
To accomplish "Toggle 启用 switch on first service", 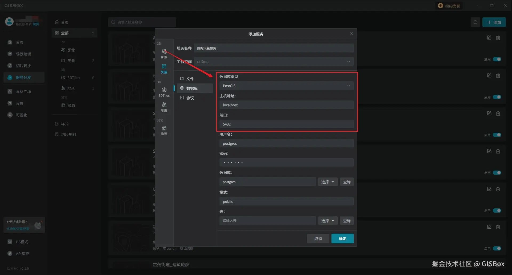I will pos(497,59).
